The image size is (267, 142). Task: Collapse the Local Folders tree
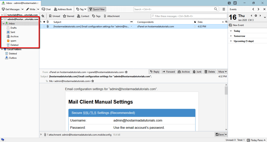click(x=2, y=49)
